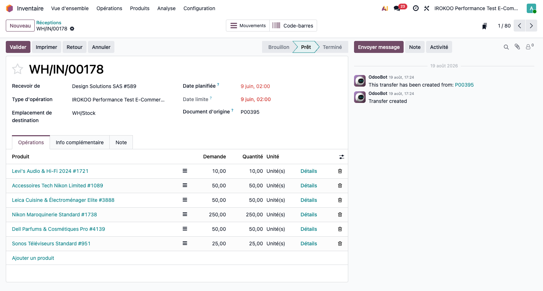Select the Terminé status stage

332,47
